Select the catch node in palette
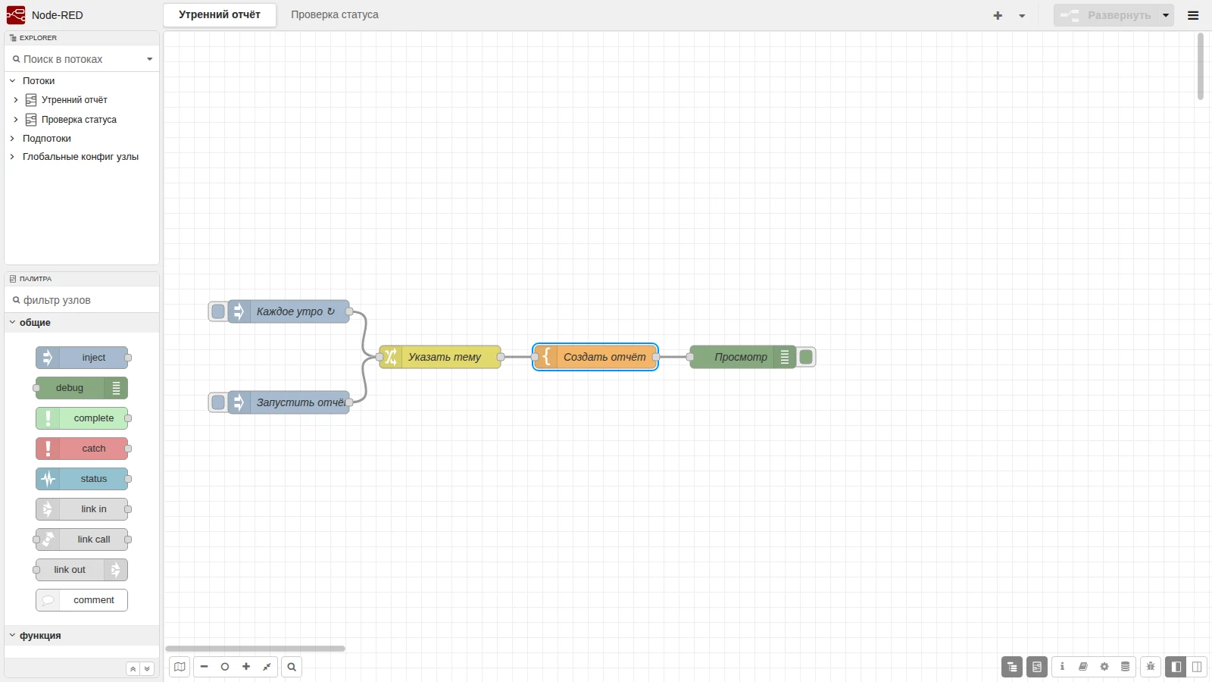 (82, 449)
